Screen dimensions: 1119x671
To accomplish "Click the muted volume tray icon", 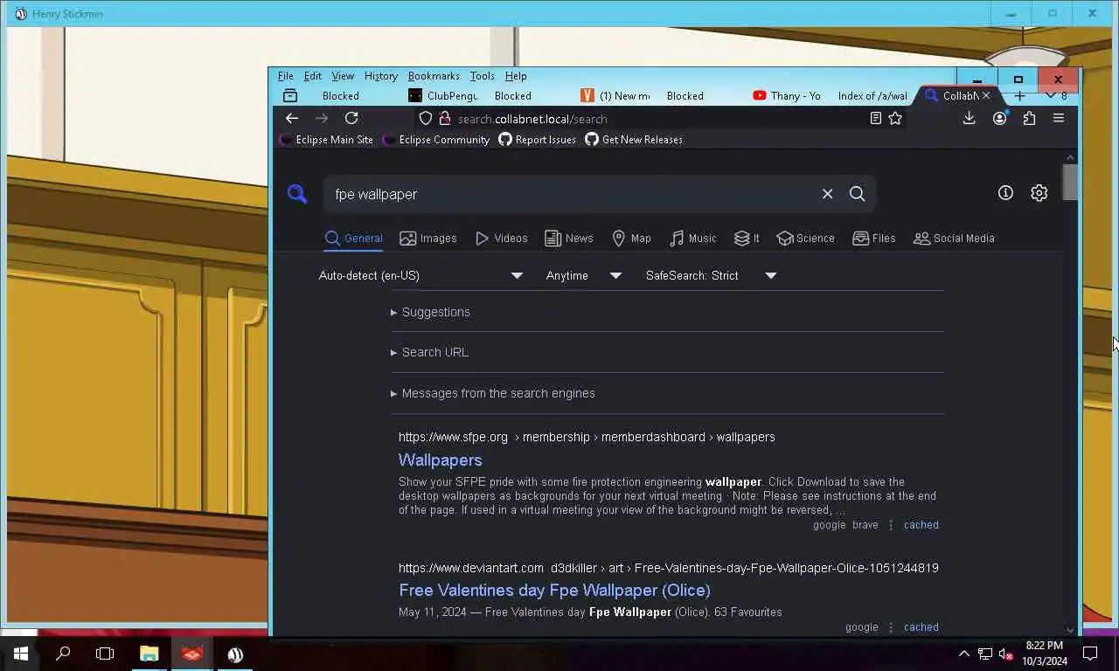I will (1006, 654).
